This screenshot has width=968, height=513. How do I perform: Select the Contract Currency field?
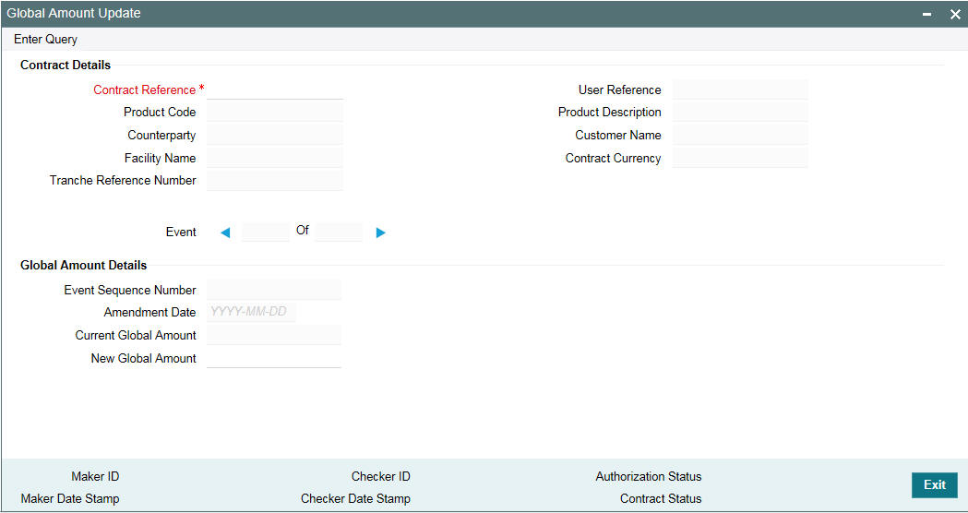pyautogui.click(x=740, y=158)
